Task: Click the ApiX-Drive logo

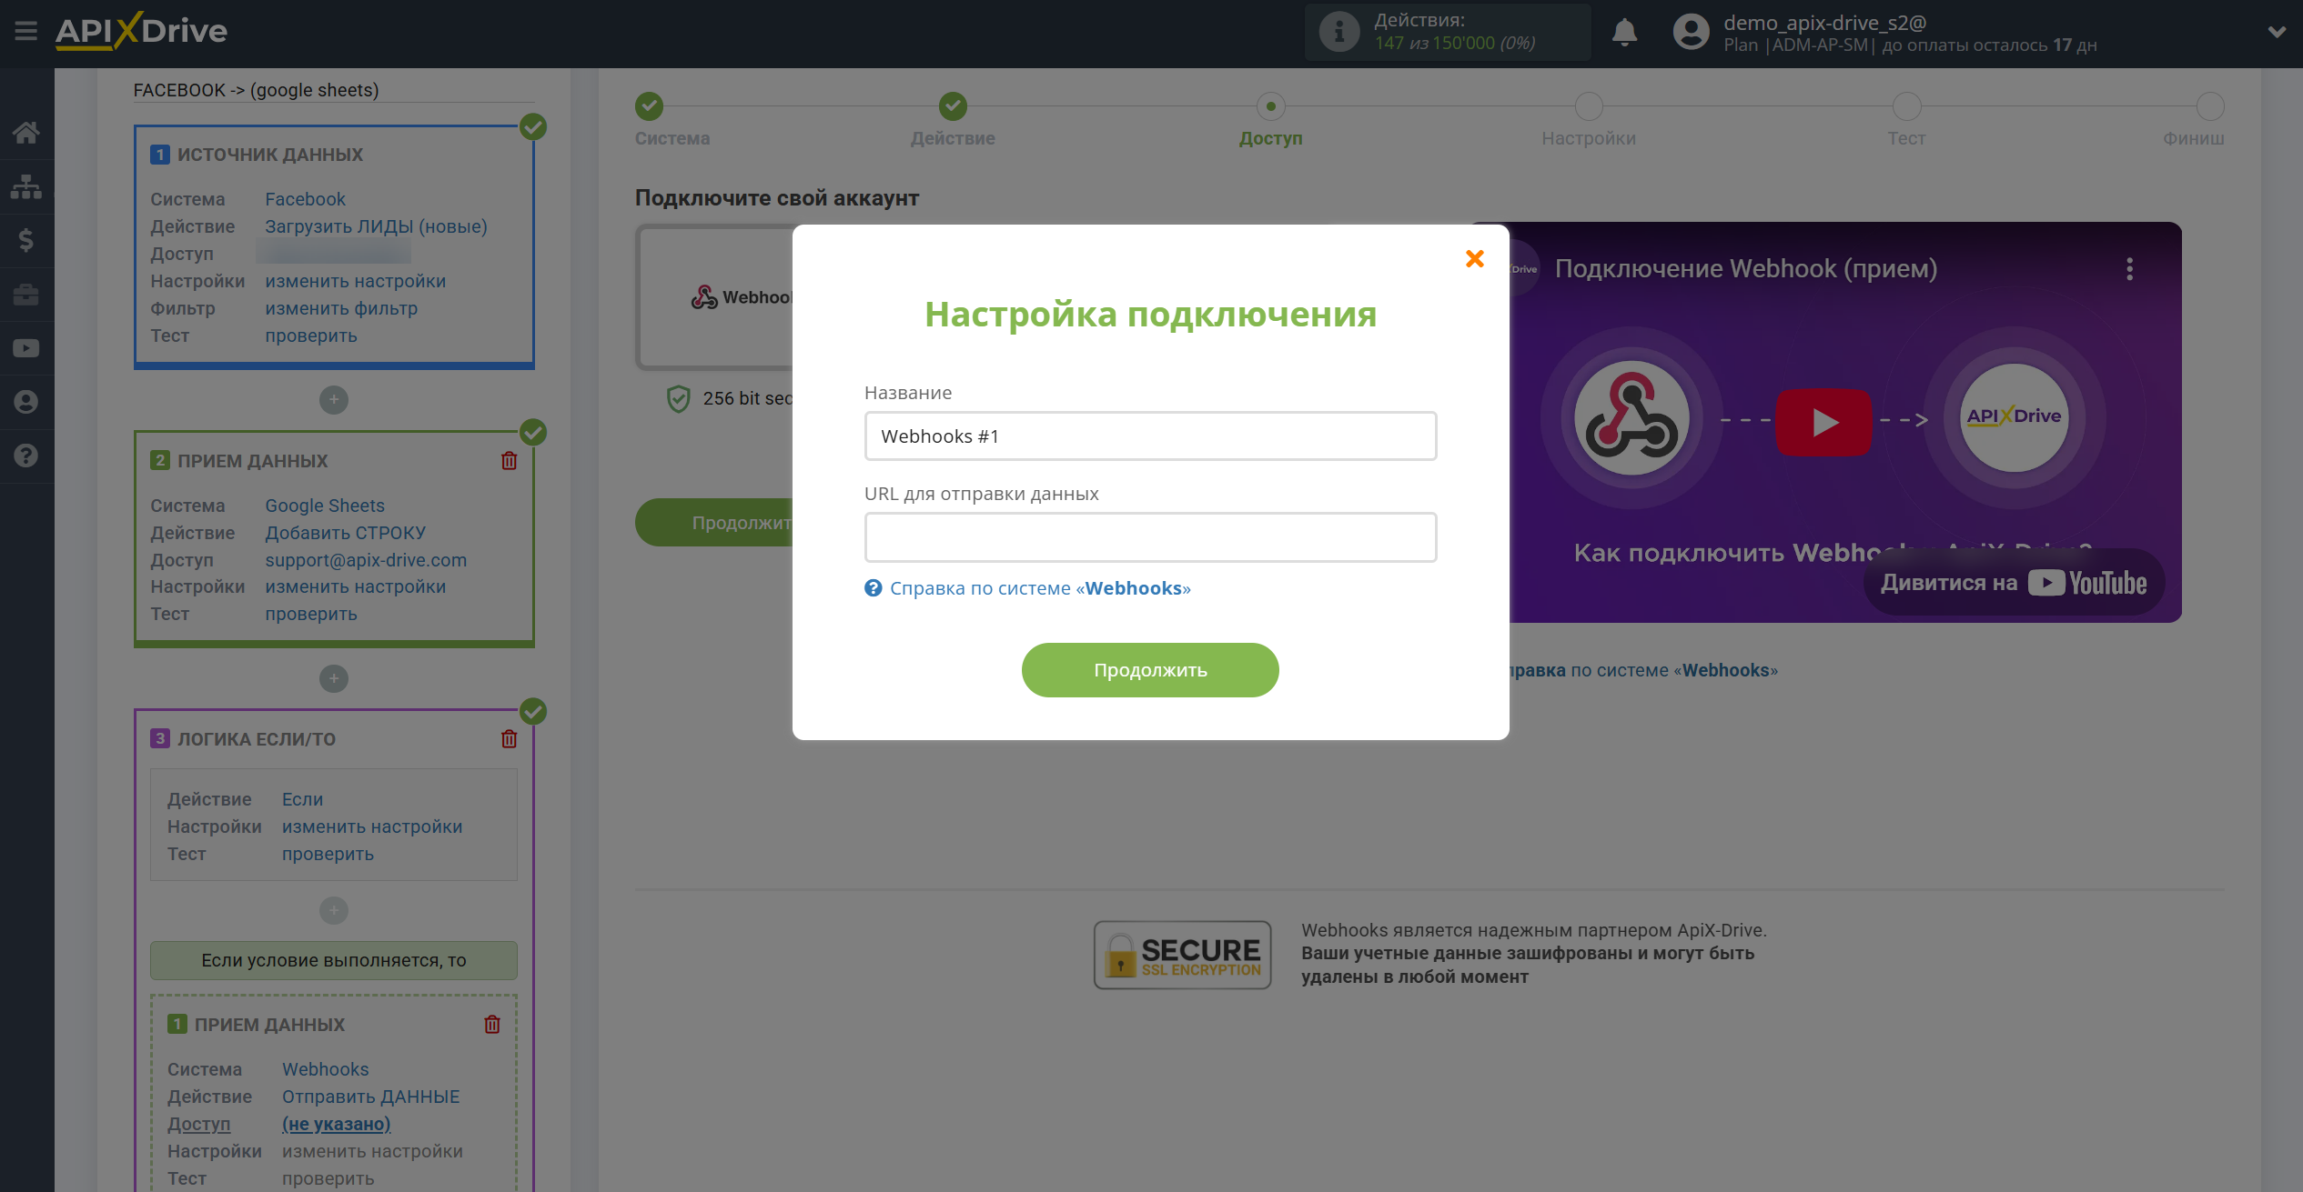Action: [141, 31]
